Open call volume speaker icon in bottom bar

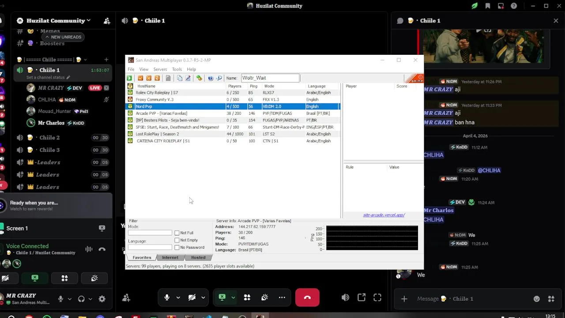[x=345, y=298]
